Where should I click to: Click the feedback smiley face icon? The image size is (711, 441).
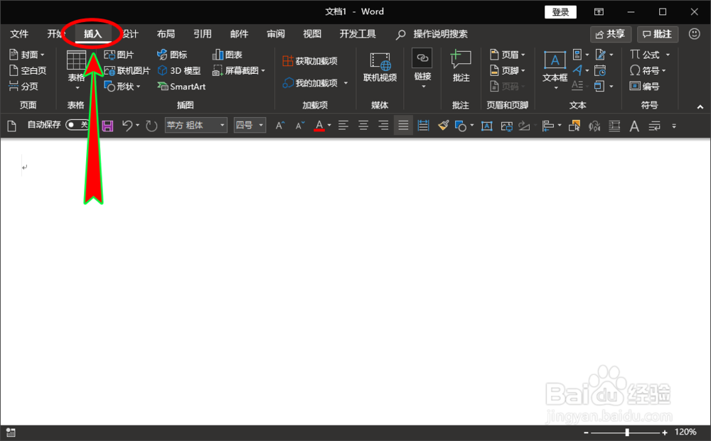click(694, 34)
